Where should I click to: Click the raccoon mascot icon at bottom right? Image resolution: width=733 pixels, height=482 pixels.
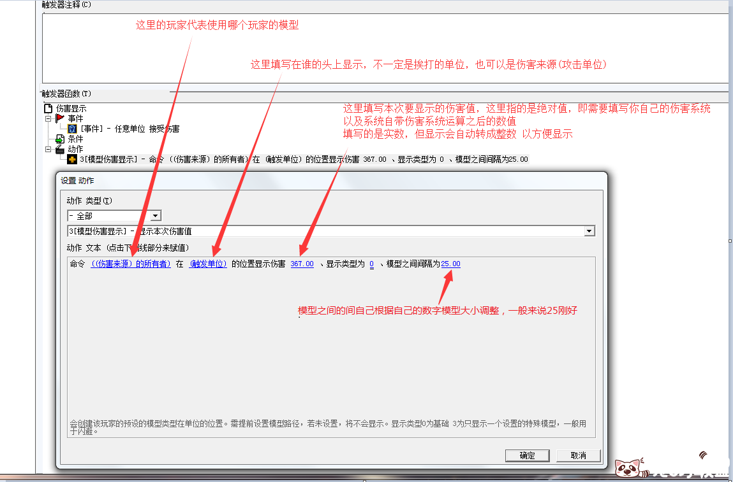click(627, 469)
